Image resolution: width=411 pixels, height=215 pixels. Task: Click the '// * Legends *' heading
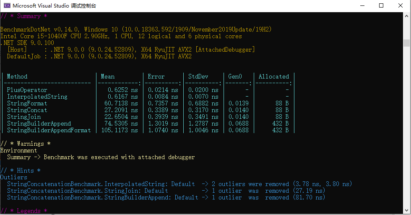24,211
